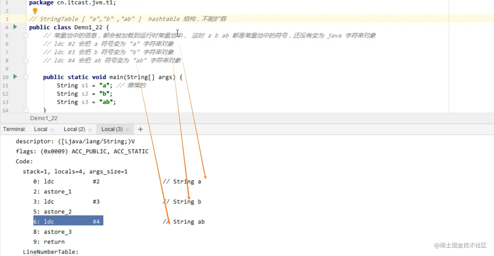This screenshot has width=494, height=256.
Task: Collapse the comment block fold marker at line 5
Action: click(26, 36)
